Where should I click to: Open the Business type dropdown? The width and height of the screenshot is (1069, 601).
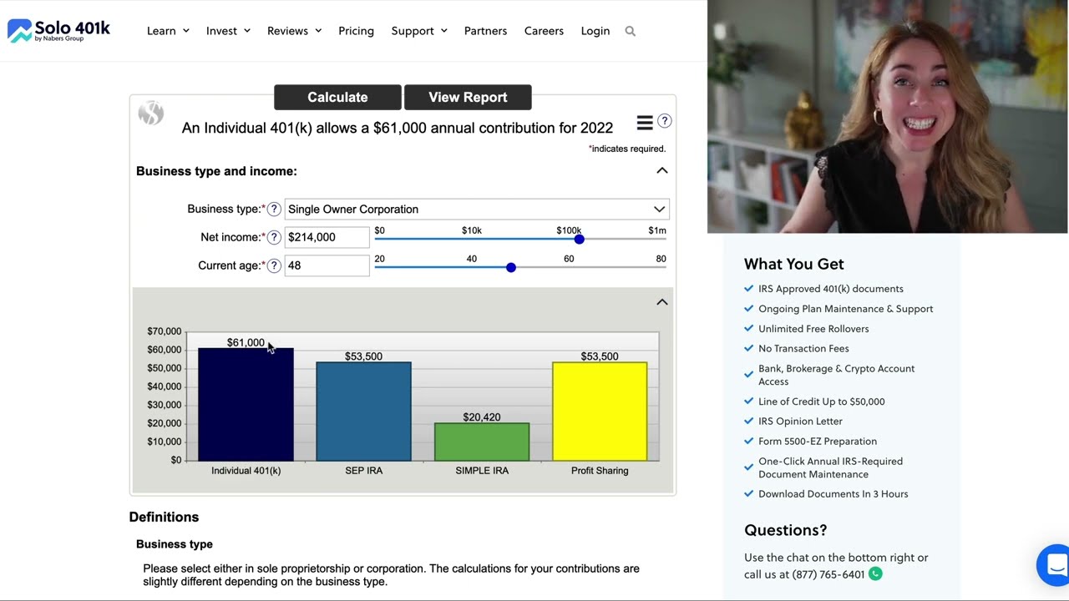coord(477,210)
